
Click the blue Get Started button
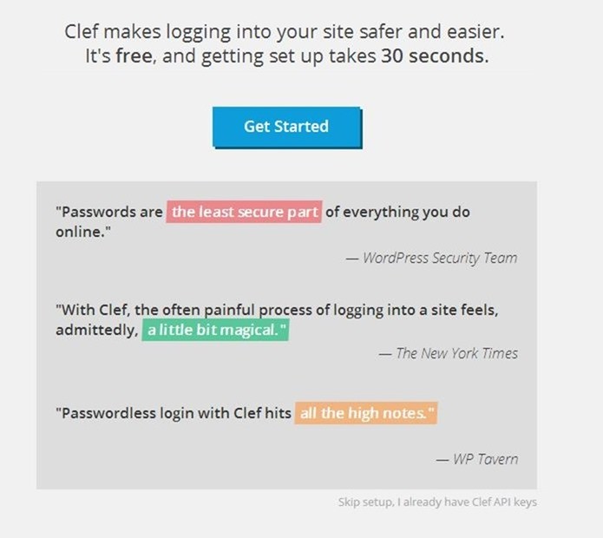pos(287,128)
